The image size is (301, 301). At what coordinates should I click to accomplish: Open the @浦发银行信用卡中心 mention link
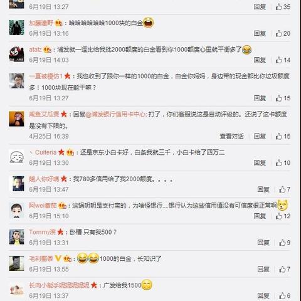click(x=115, y=114)
